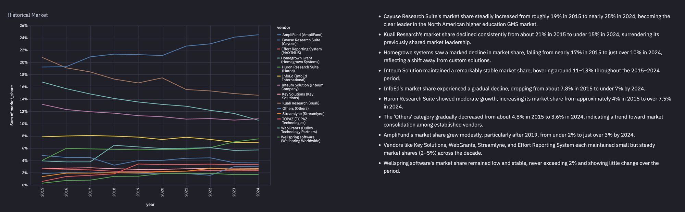Click the bullet about Kuali Research's decline
The width and height of the screenshot is (685, 212).
click(521, 39)
